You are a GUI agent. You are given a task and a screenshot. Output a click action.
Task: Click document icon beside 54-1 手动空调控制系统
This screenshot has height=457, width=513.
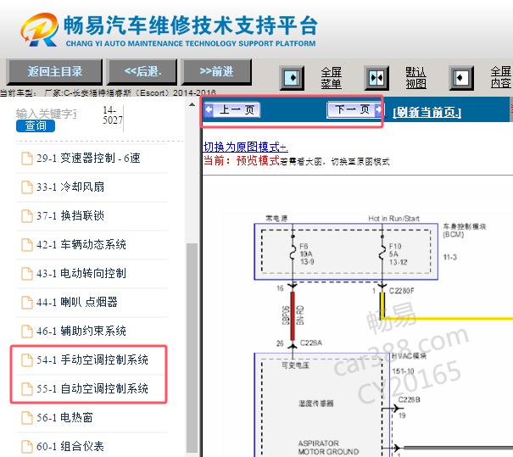coord(27,360)
